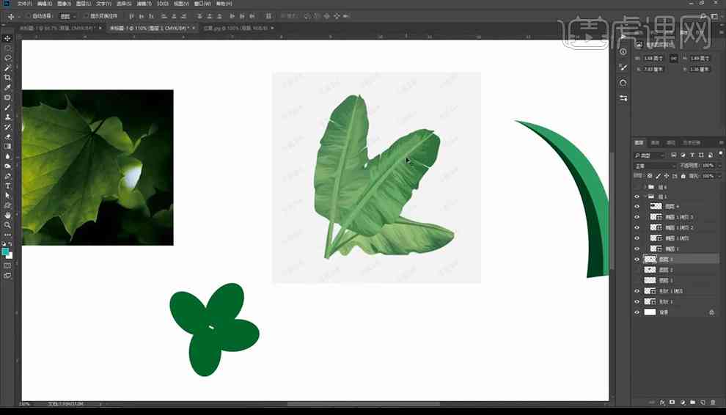
Task: Click the swap foreground/background colors arrow
Action: click(11, 245)
